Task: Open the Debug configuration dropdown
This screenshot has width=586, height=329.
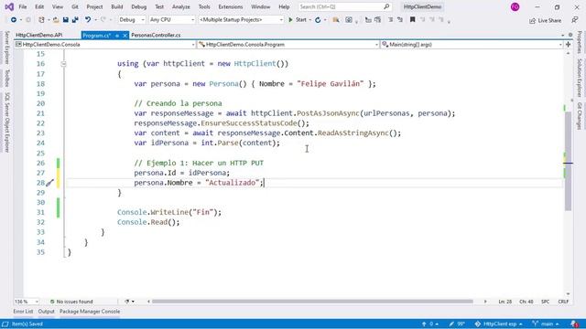Action: pos(132,20)
